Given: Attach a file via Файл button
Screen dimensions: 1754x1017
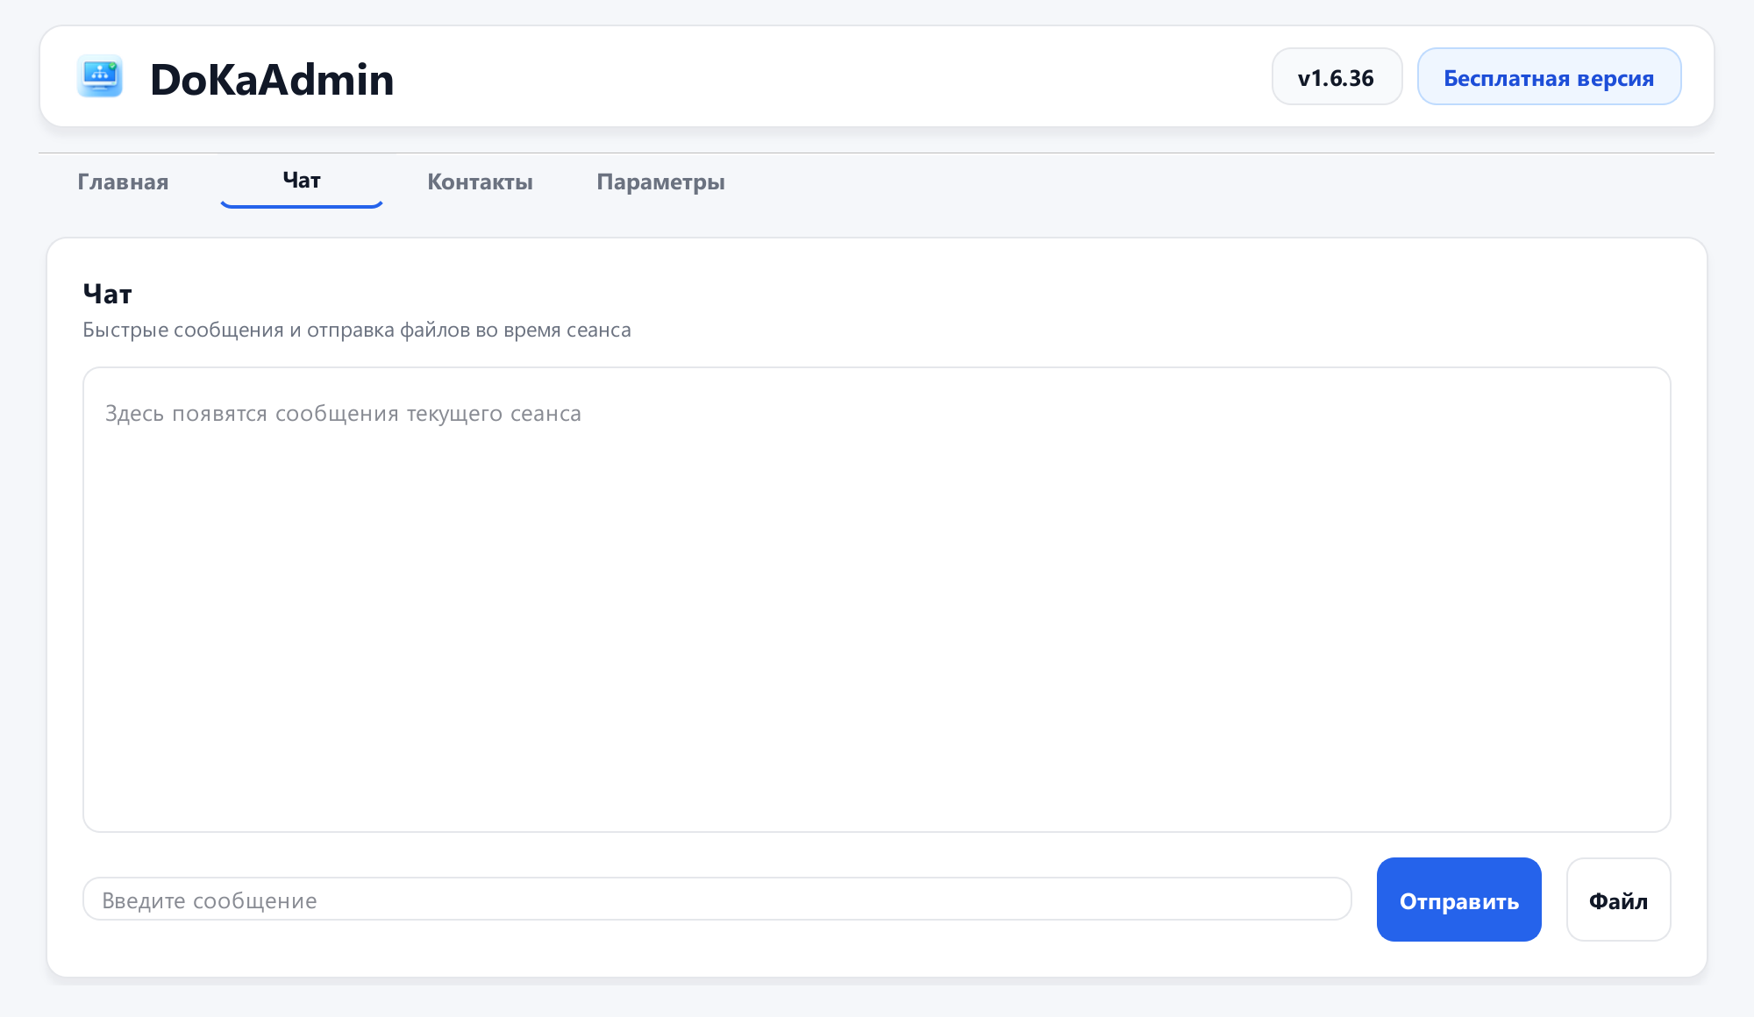Looking at the screenshot, I should [1618, 900].
